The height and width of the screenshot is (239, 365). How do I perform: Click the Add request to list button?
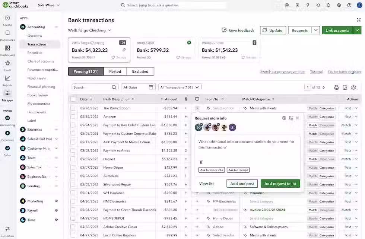click(280, 184)
